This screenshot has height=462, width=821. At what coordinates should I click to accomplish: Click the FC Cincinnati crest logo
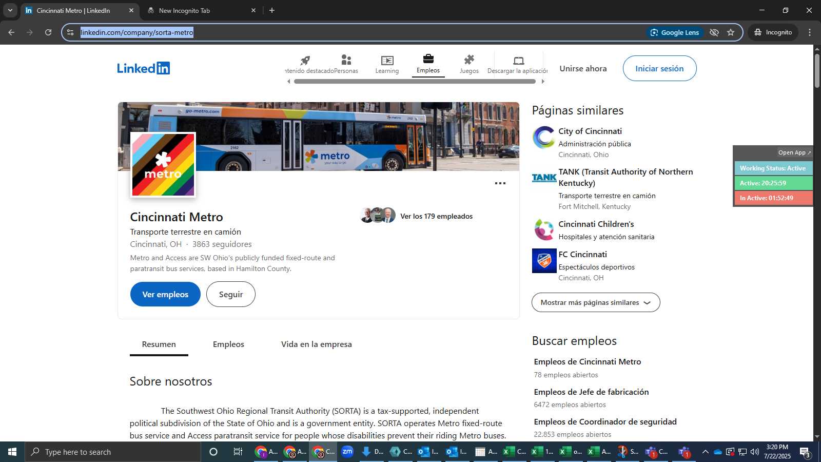(544, 261)
